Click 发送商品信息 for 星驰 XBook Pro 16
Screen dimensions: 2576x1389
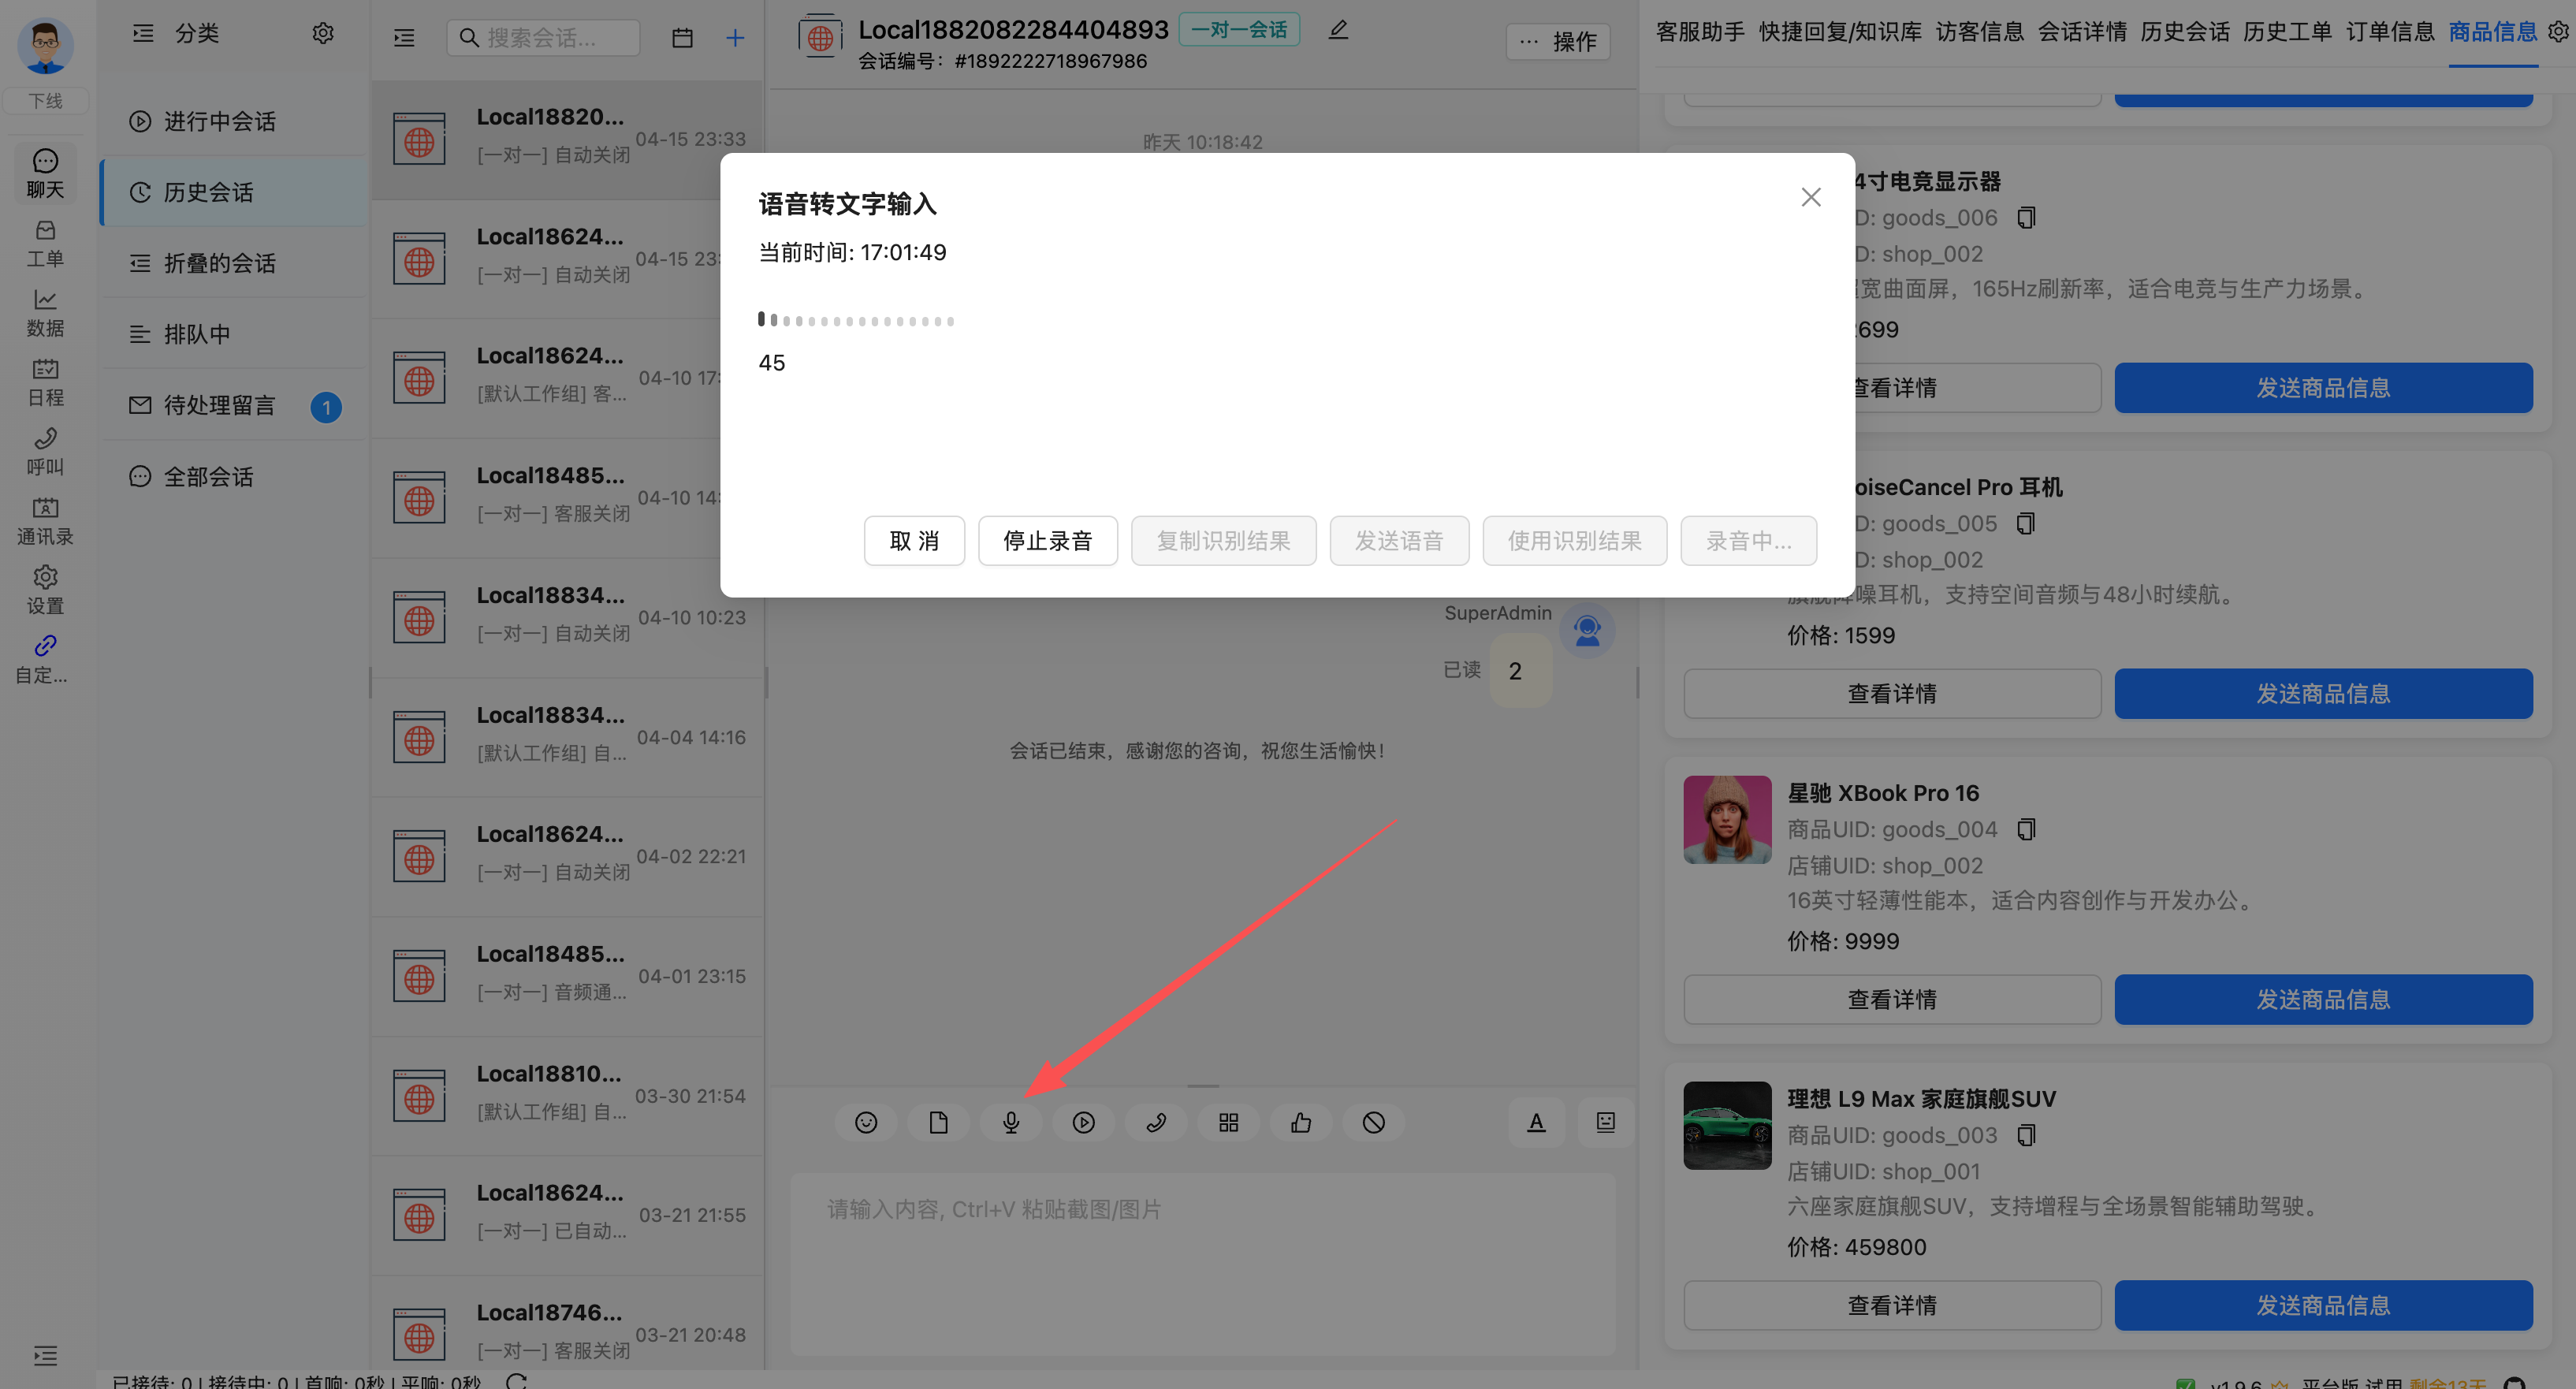coord(2323,999)
